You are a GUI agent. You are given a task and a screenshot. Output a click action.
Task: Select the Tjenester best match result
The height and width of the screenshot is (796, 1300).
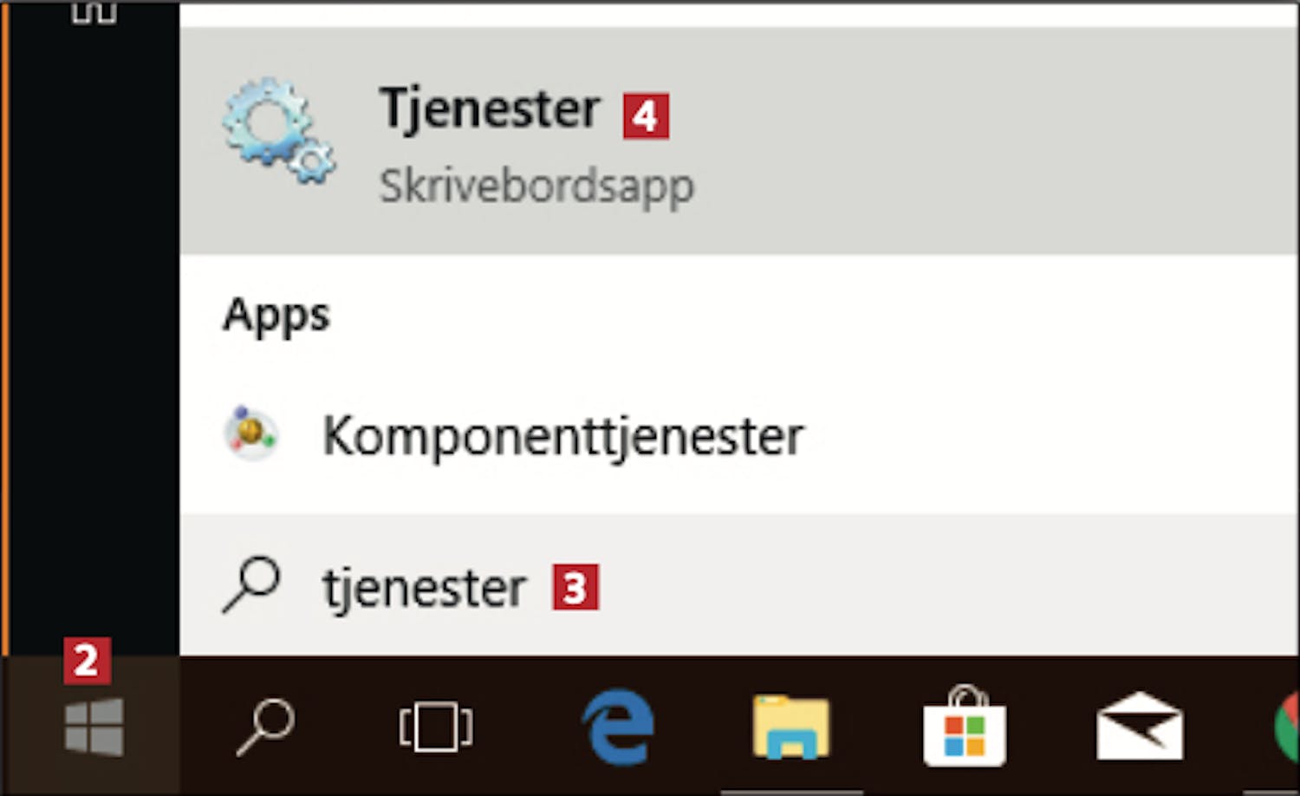(x=739, y=140)
